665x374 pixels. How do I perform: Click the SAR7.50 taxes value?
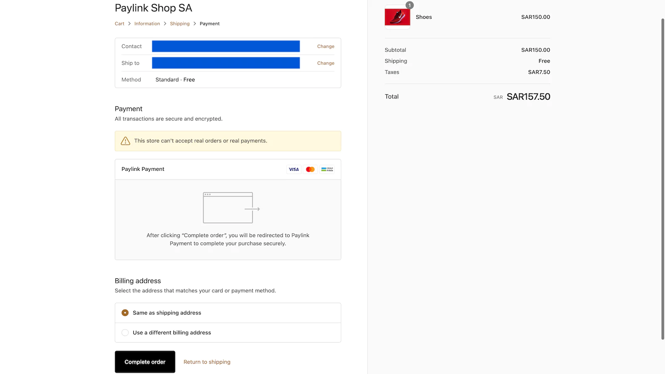click(x=539, y=72)
